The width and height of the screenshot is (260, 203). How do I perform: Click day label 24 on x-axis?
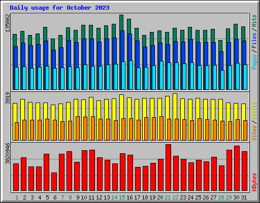[x=190, y=197]
